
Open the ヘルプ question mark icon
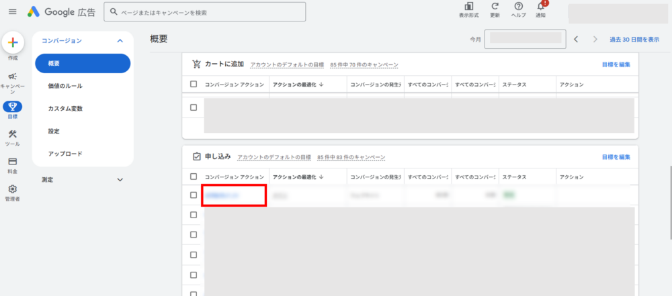click(x=518, y=7)
